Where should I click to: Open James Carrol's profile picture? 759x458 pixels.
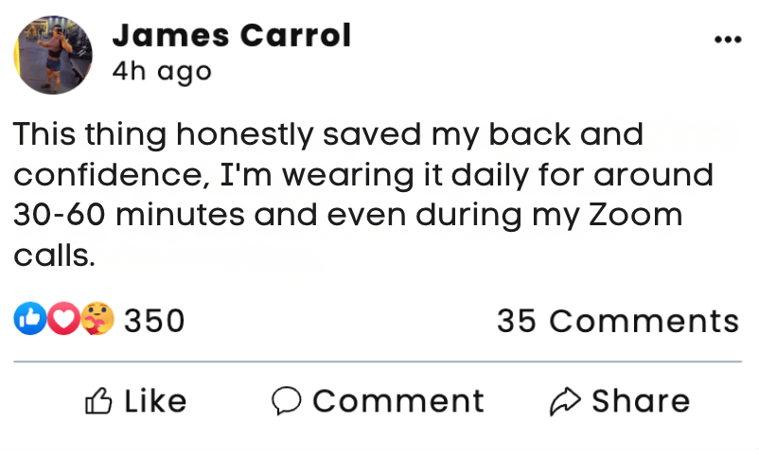point(53,55)
